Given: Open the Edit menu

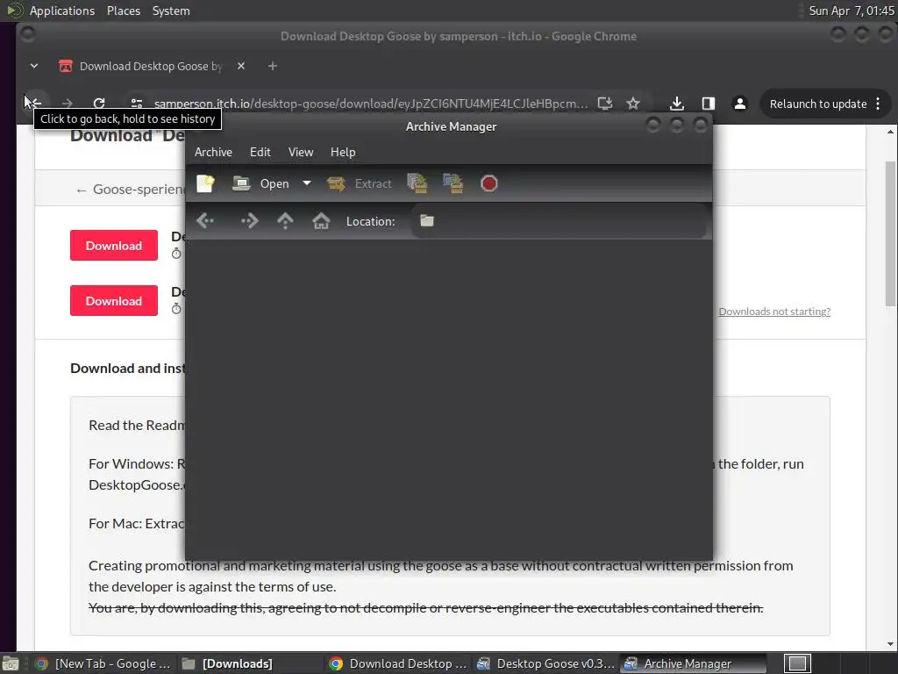Looking at the screenshot, I should click(x=260, y=152).
